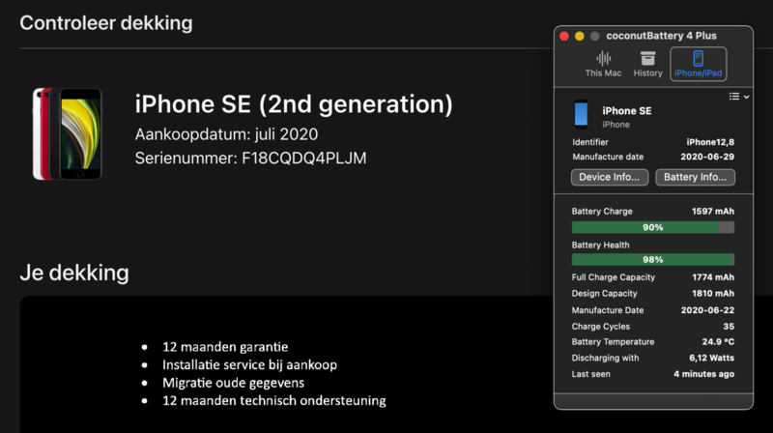Click the 6,12 Watts discharging value
The width and height of the screenshot is (773, 433).
coord(712,358)
